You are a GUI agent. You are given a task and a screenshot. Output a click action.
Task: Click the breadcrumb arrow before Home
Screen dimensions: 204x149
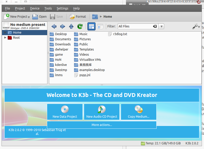coord(101,16)
